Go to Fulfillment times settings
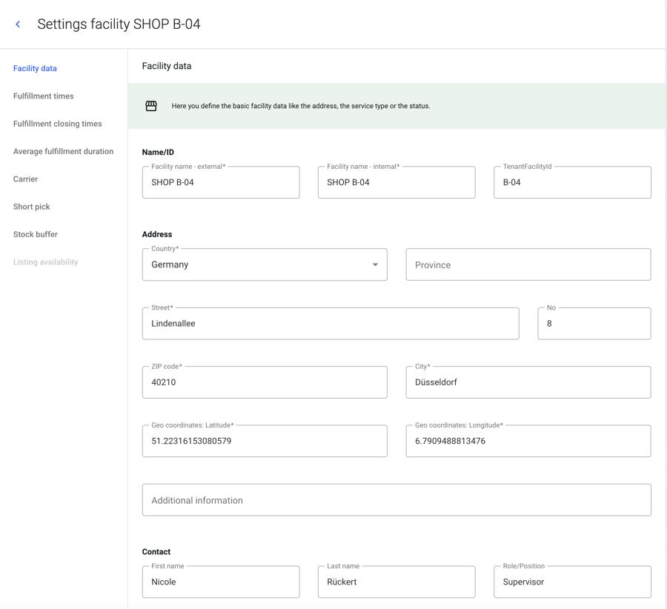Viewport: 667px width, 609px height. [x=43, y=96]
